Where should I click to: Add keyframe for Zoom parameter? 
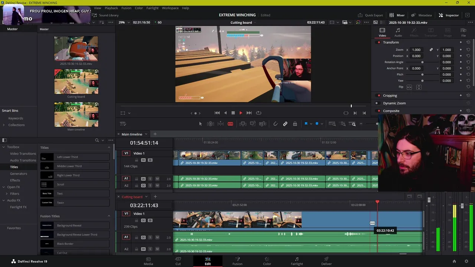(461, 50)
